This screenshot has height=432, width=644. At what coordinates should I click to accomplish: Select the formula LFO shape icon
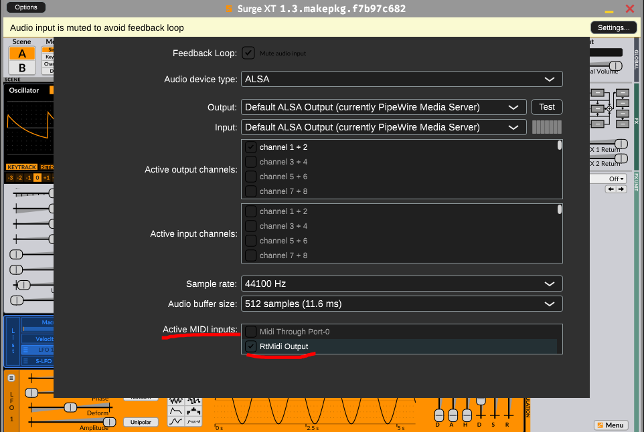tap(193, 421)
